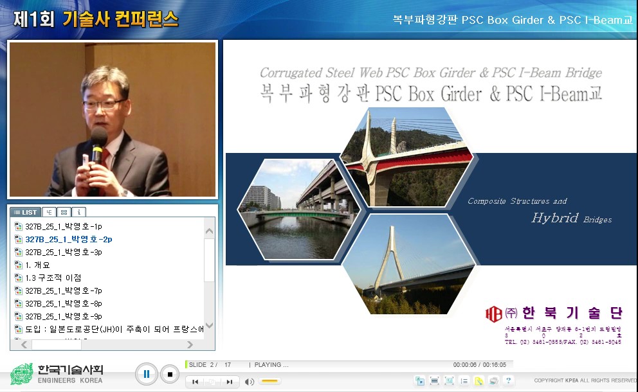Stop the lecture video

170,373
